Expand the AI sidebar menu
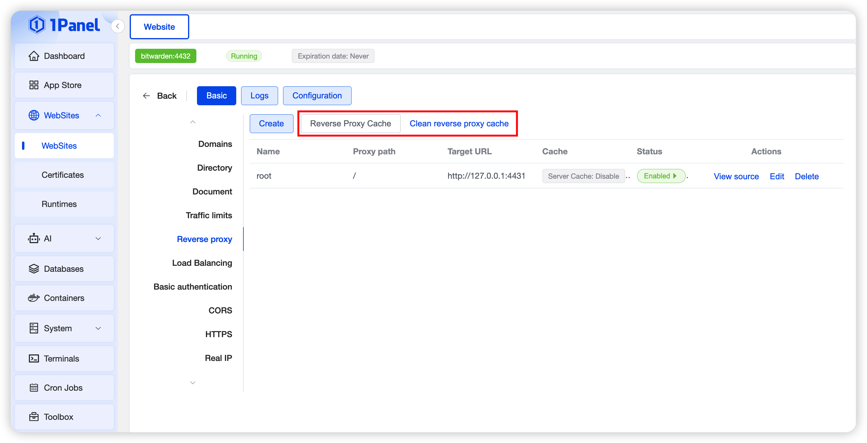The image size is (867, 443). [x=98, y=238]
